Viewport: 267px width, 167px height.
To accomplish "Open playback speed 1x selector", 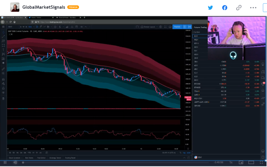I will (x=231, y=163).
